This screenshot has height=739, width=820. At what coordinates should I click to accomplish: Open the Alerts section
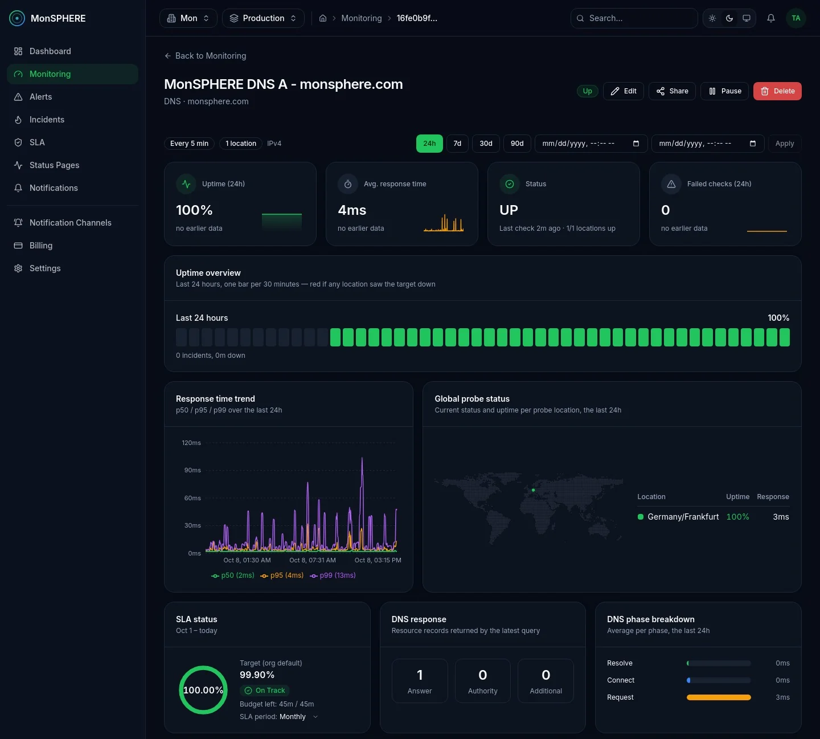72,97
